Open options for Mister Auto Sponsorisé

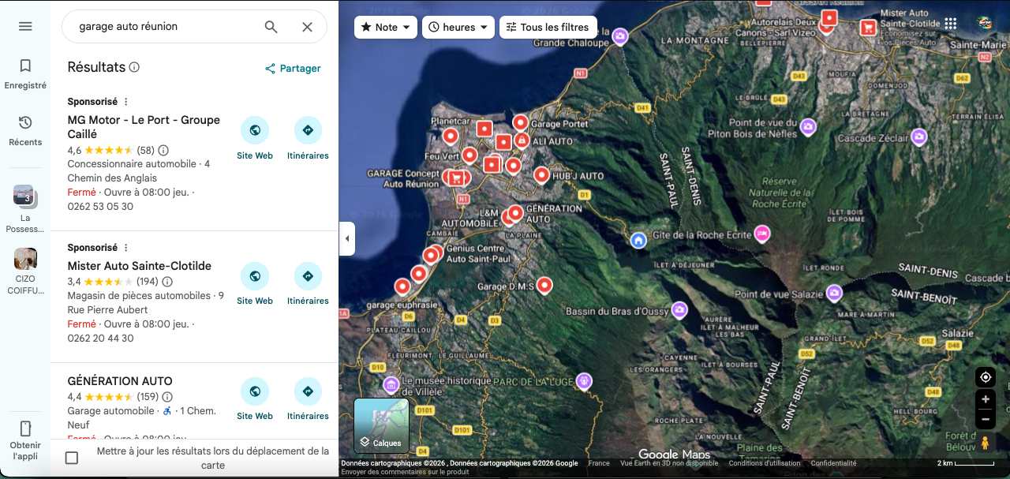coord(125,248)
